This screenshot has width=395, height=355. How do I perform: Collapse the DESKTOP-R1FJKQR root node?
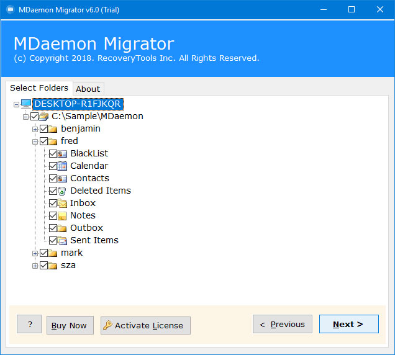(x=16, y=104)
